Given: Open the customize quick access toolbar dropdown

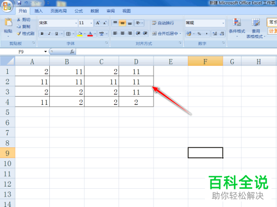Looking at the screenshot, I should 48,3.
